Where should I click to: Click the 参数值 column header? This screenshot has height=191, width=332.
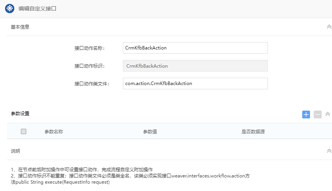pyautogui.click(x=150, y=131)
